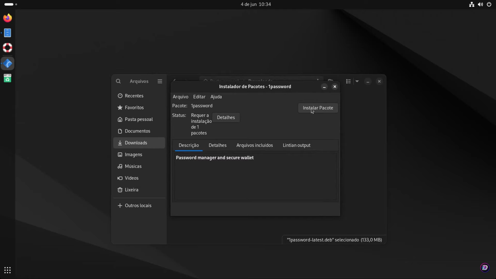This screenshot has width=496, height=279.
Task: Launch the Help life-ring app from the dock
Action: point(7,48)
